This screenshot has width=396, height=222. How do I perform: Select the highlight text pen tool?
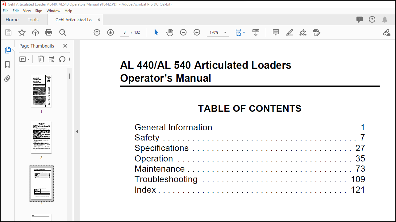pos(290,32)
